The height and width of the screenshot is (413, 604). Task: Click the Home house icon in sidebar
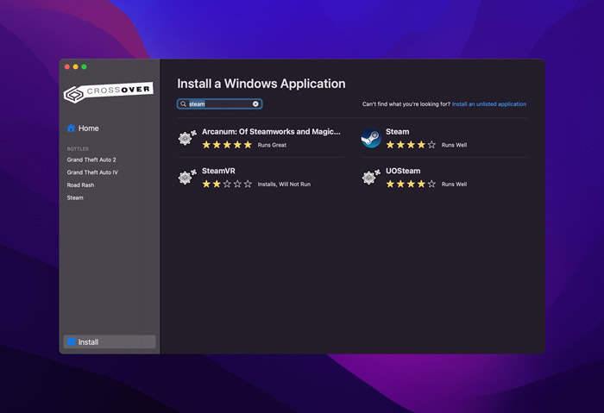[x=71, y=128]
